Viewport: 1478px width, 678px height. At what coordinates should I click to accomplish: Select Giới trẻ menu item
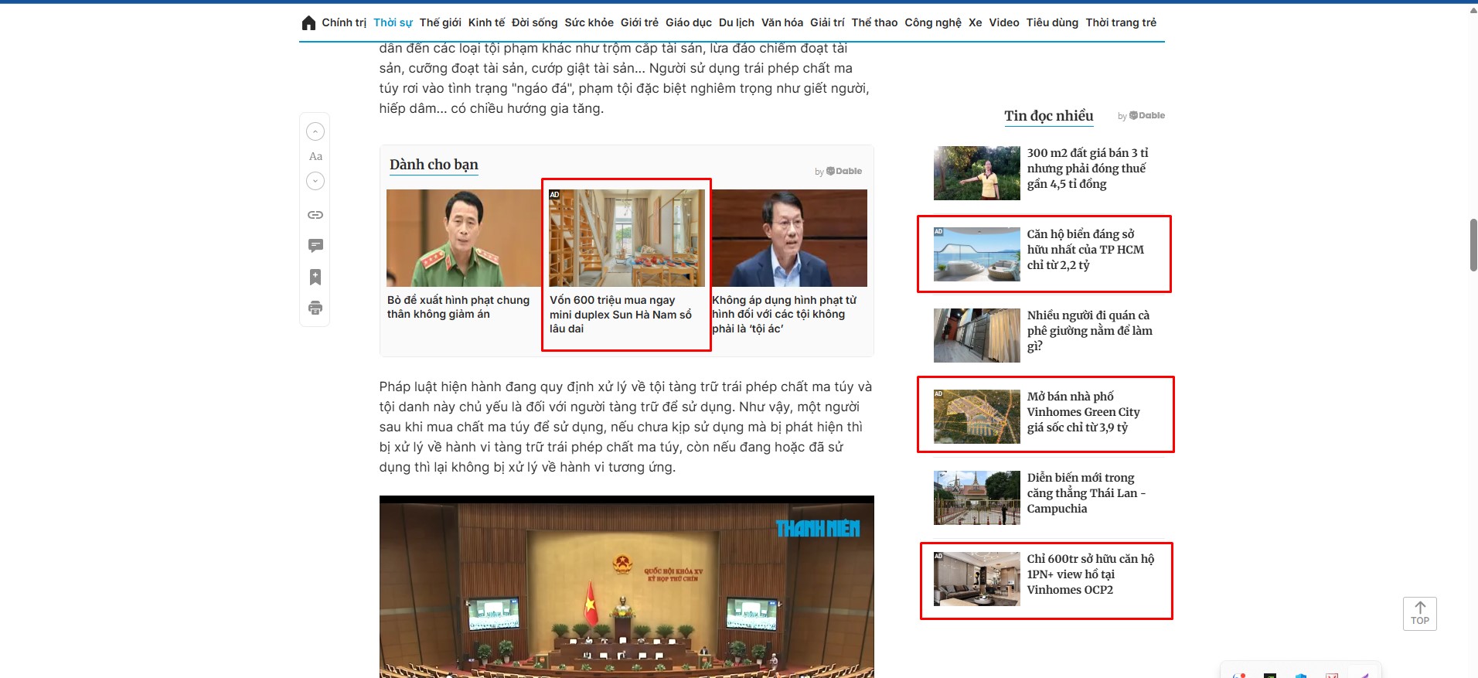pyautogui.click(x=639, y=22)
